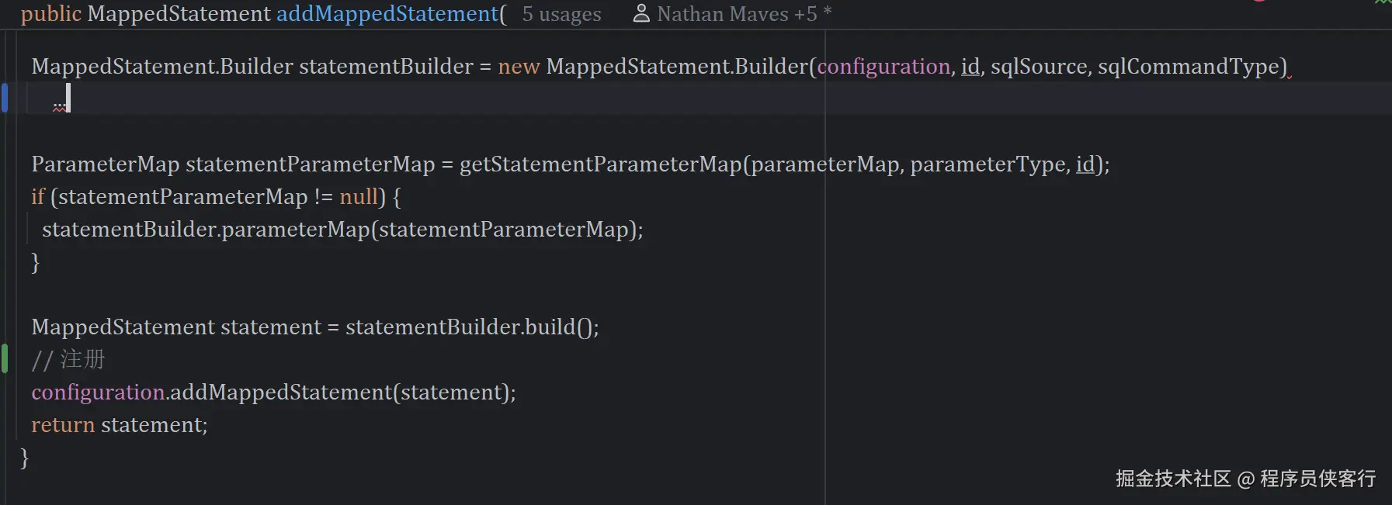Viewport: 1392px width, 505px height.
Task: Click the build() call on statementBuilder
Action: (x=550, y=327)
